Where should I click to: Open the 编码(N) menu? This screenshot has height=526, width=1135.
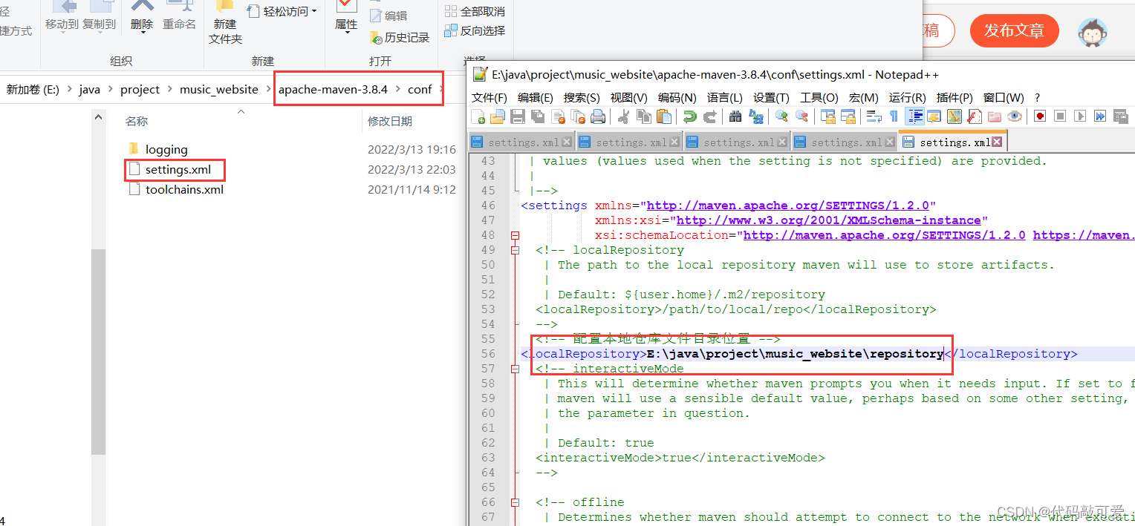pyautogui.click(x=677, y=97)
